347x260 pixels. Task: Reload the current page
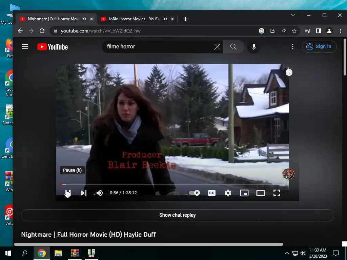tap(42, 31)
